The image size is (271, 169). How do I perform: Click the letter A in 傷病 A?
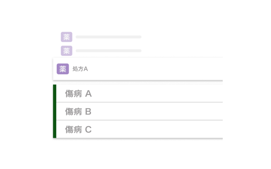click(88, 94)
